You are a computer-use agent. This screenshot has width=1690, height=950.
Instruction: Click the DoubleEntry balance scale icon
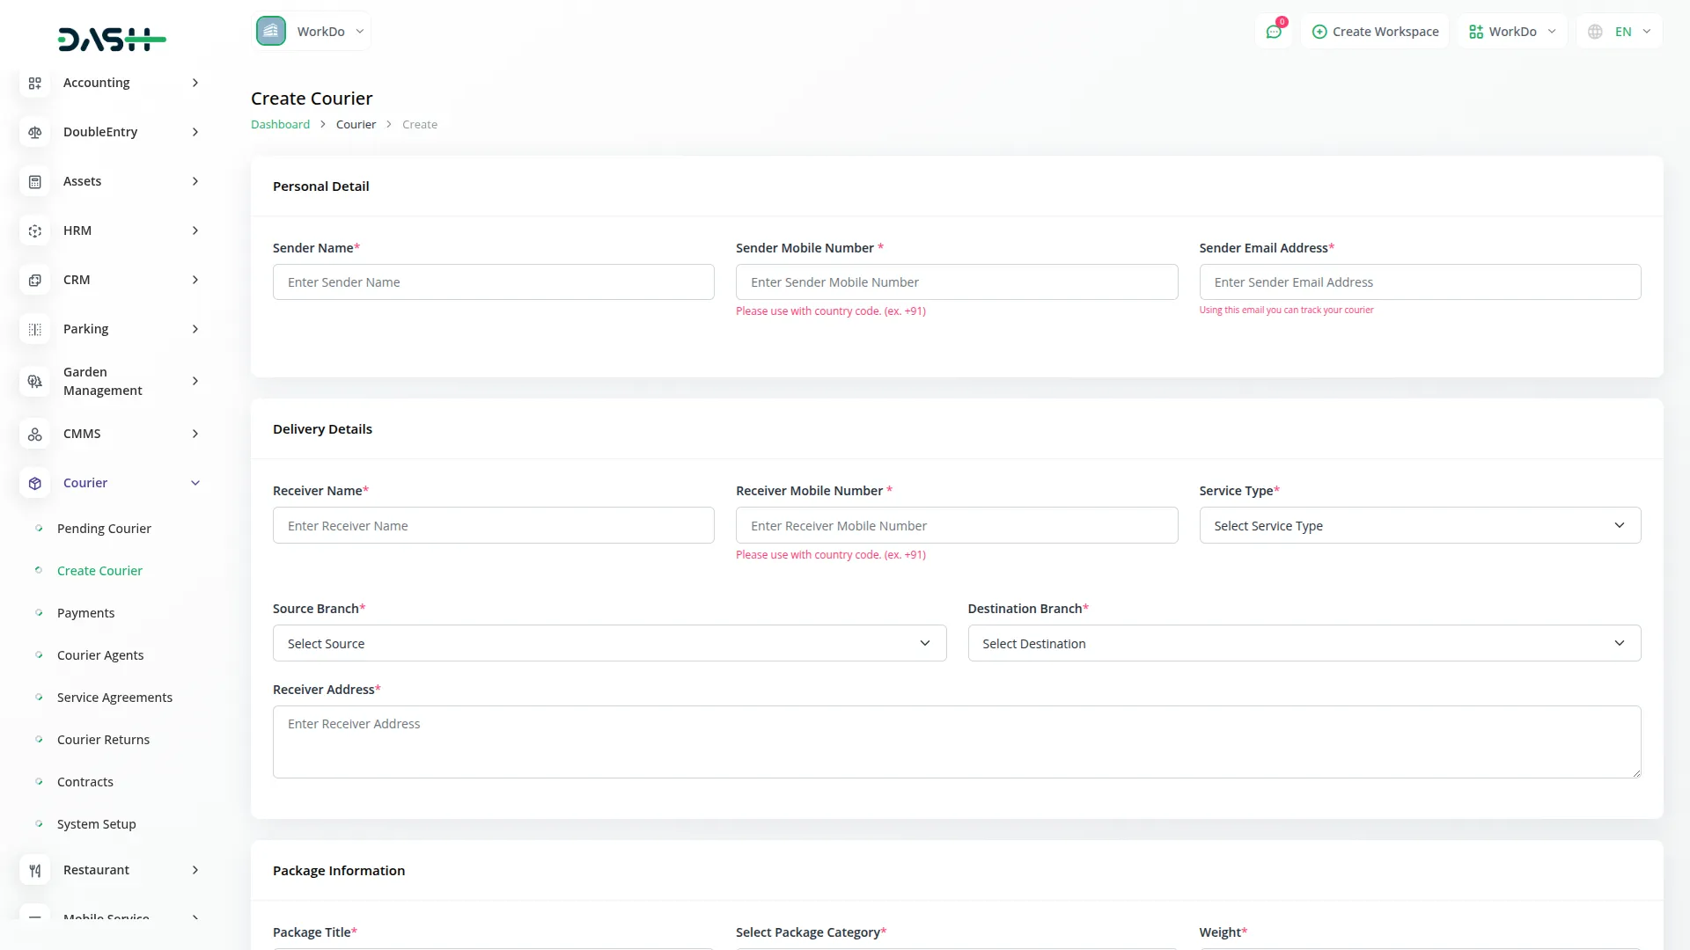tap(35, 132)
